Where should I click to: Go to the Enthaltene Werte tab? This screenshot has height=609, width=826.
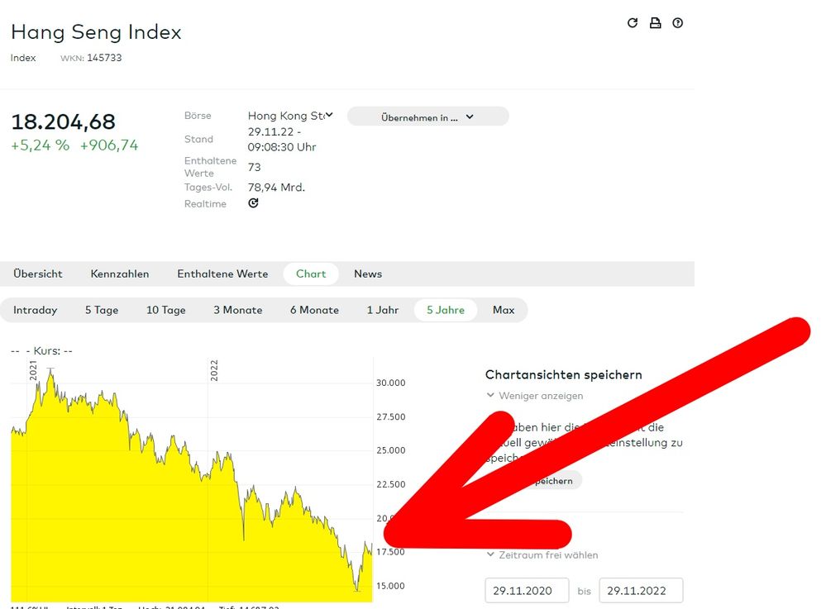[x=222, y=274]
